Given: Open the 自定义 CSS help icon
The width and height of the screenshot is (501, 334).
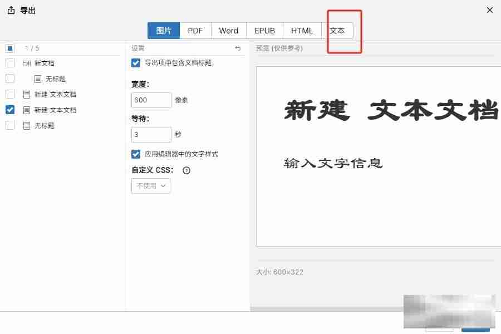Looking at the screenshot, I should click(186, 170).
